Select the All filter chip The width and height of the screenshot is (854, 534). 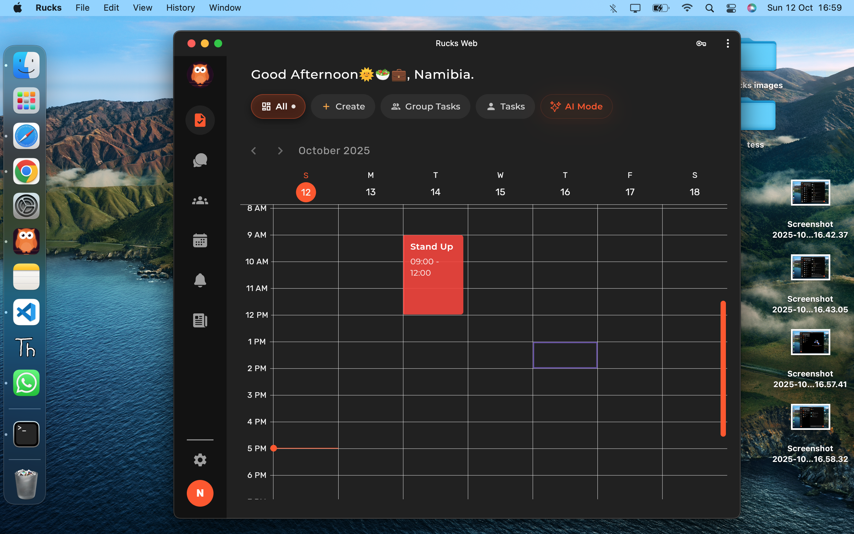(278, 106)
